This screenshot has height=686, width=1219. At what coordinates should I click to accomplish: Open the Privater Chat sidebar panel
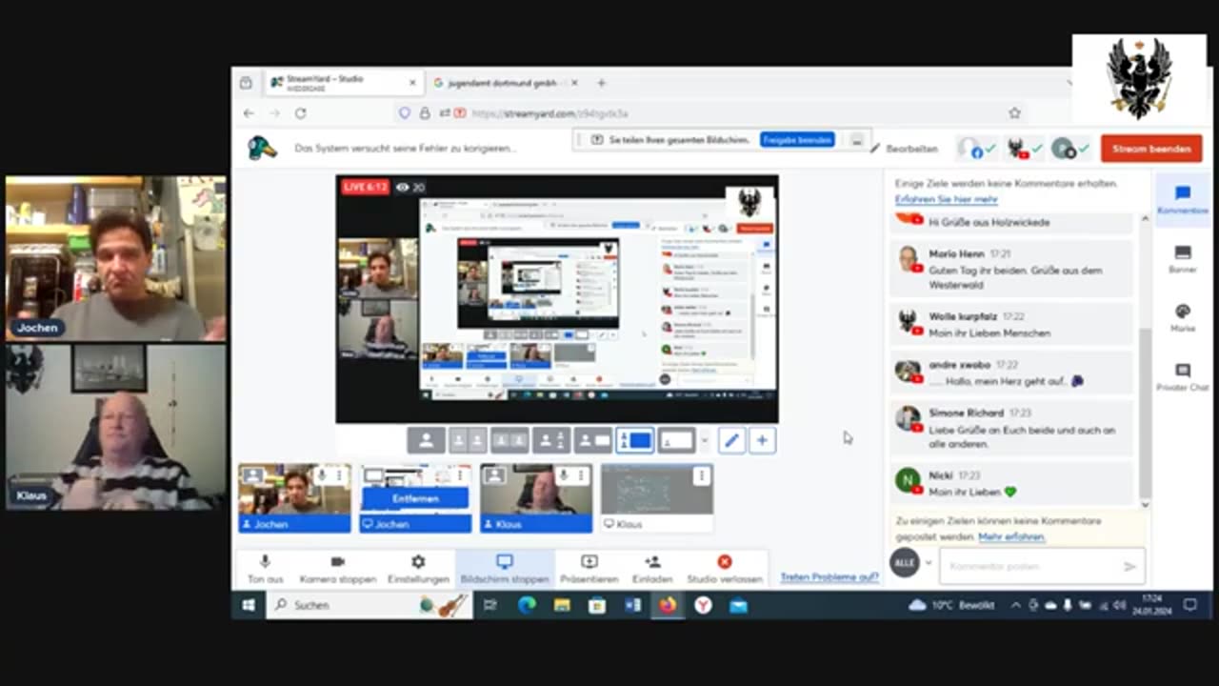pyautogui.click(x=1183, y=377)
